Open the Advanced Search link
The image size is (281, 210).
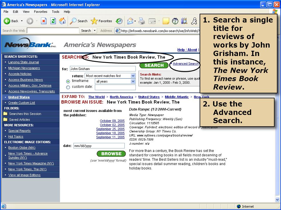pyautogui.click(x=186, y=64)
